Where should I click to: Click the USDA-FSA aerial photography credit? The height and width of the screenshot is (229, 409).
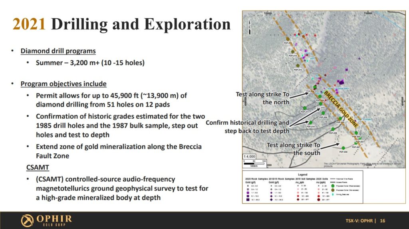click(x=363, y=165)
